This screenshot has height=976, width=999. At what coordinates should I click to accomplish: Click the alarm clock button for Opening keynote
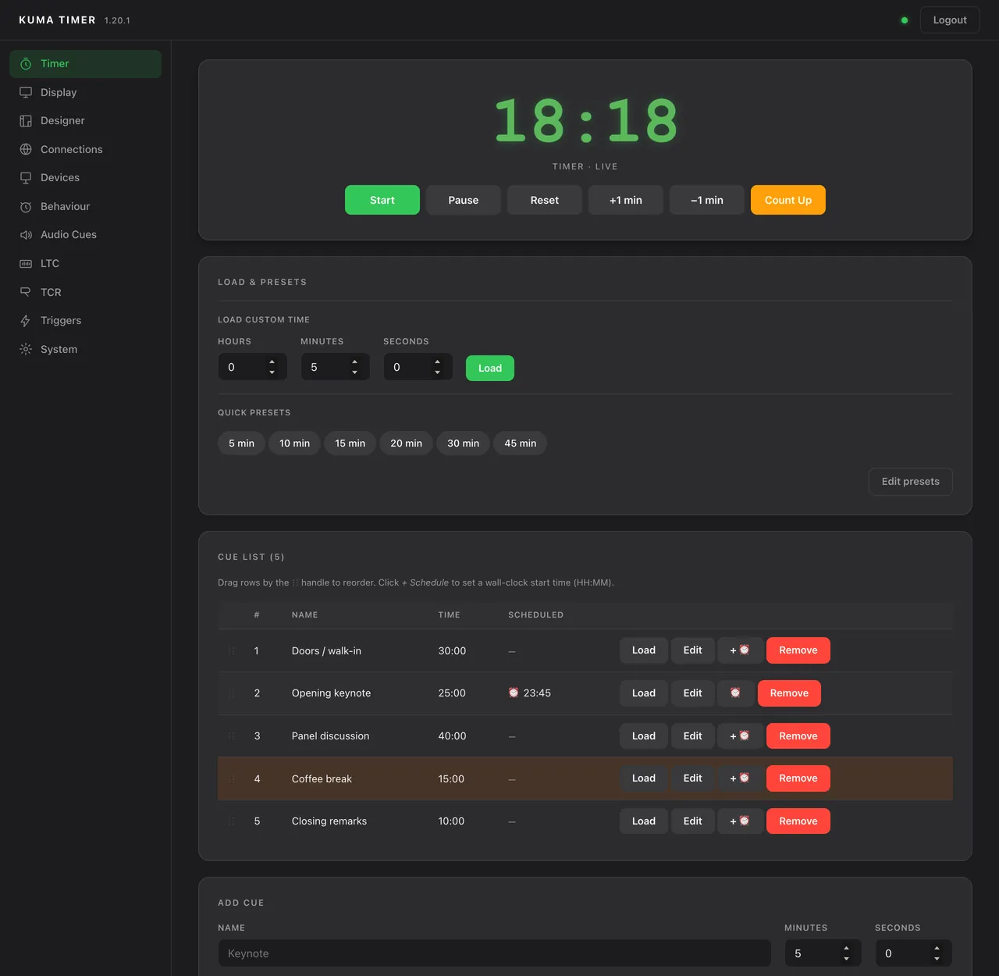point(735,693)
